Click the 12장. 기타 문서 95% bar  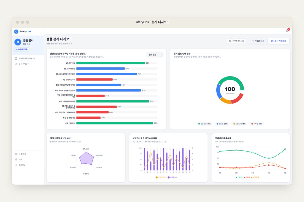pos(115,123)
